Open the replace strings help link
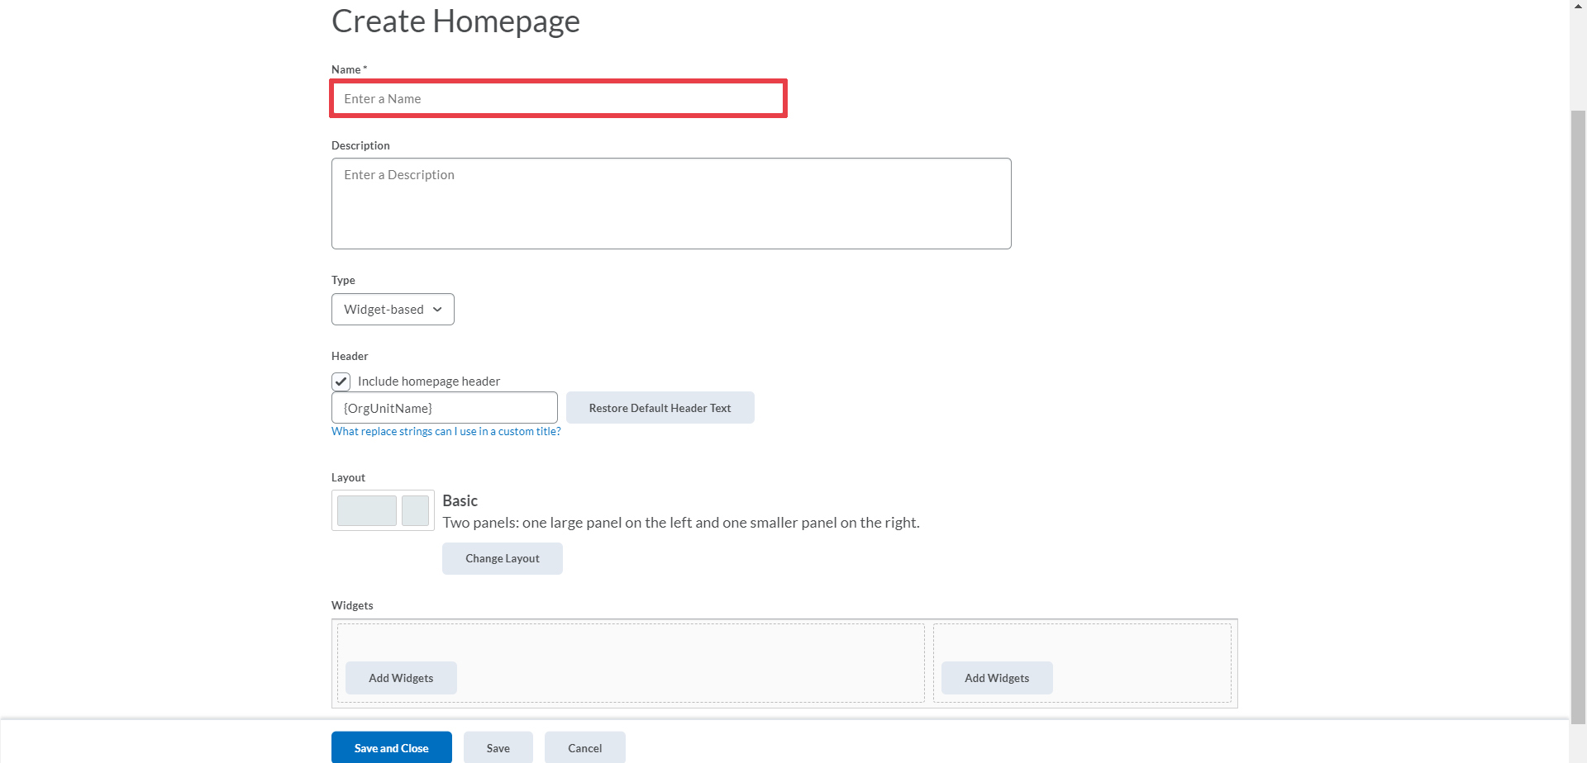 [x=446, y=432]
